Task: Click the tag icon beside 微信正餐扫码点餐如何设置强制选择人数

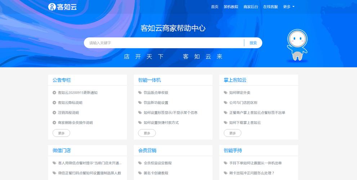Action: click(54, 173)
